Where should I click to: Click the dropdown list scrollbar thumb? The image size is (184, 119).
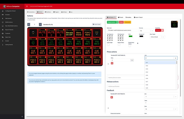click(x=177, y=63)
